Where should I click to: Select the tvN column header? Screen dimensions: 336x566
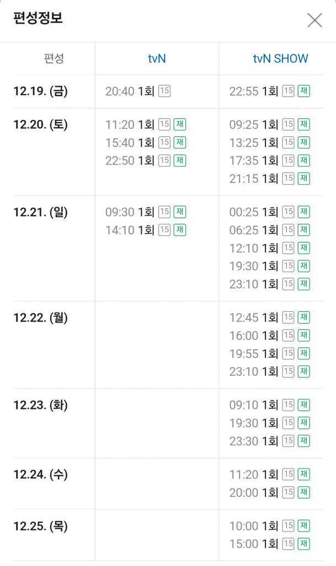coord(157,58)
